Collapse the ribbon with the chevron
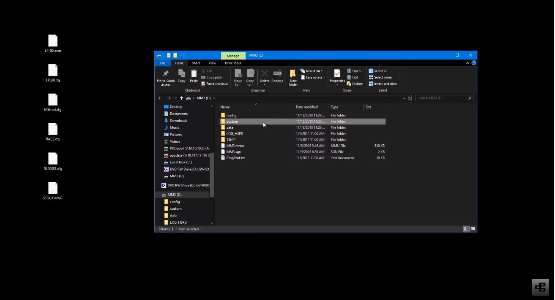The image size is (555, 300). 468,63
